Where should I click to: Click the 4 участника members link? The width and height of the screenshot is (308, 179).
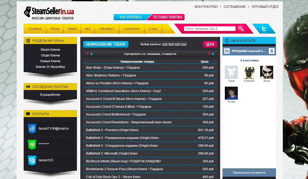pyautogui.click(x=249, y=60)
